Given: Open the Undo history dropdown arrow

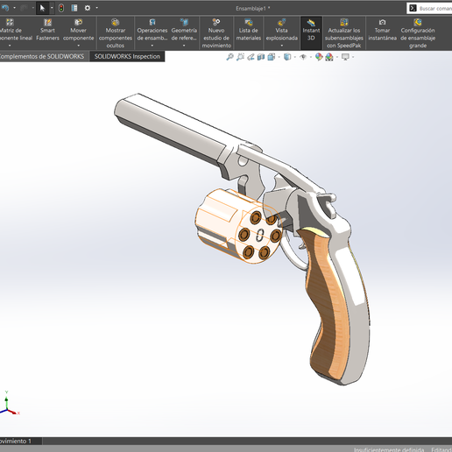Looking at the screenshot, I should pos(14,8).
